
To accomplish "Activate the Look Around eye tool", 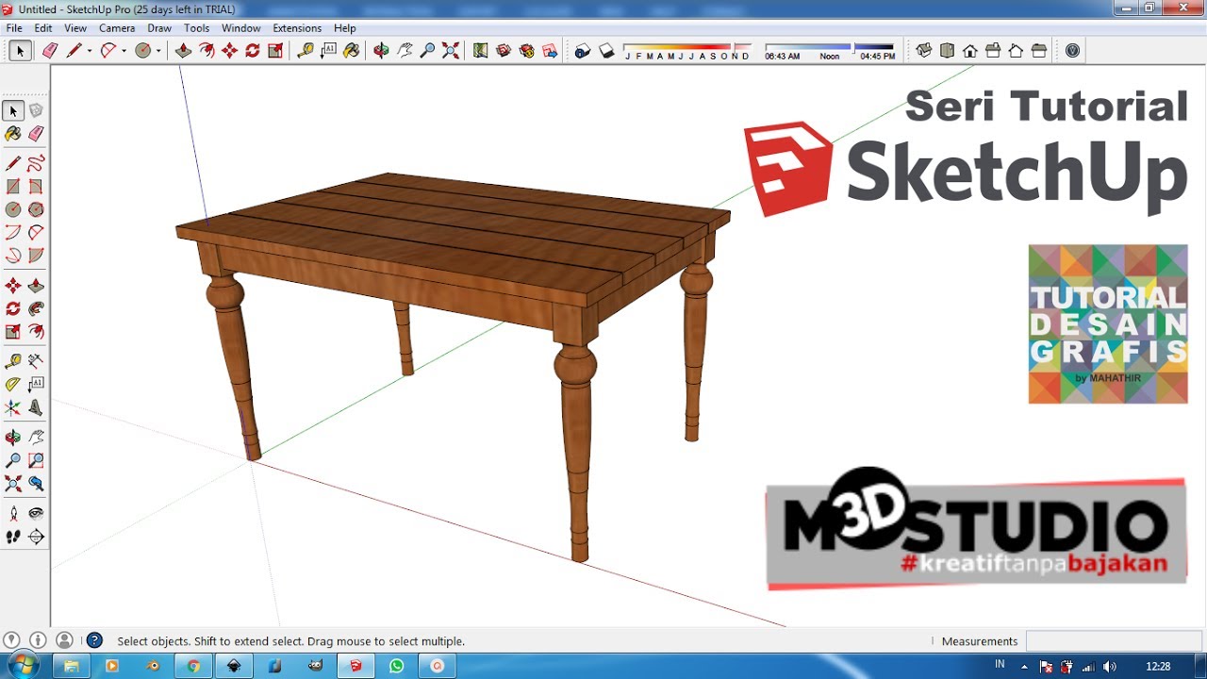I will (x=36, y=514).
